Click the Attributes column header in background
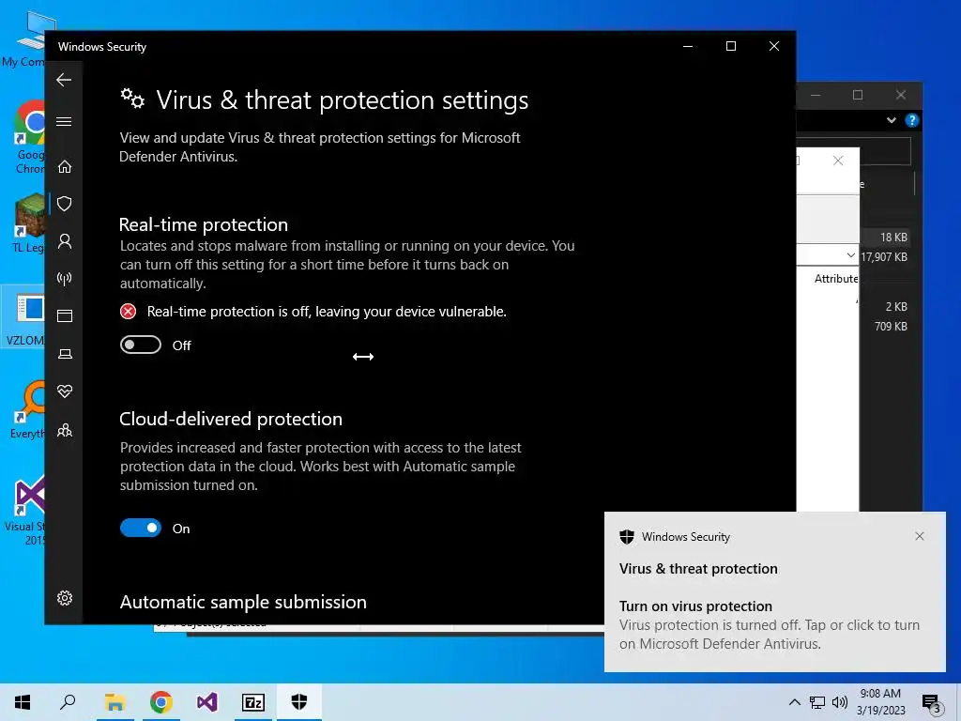Viewport: 961px width, 721px height. 836,278
